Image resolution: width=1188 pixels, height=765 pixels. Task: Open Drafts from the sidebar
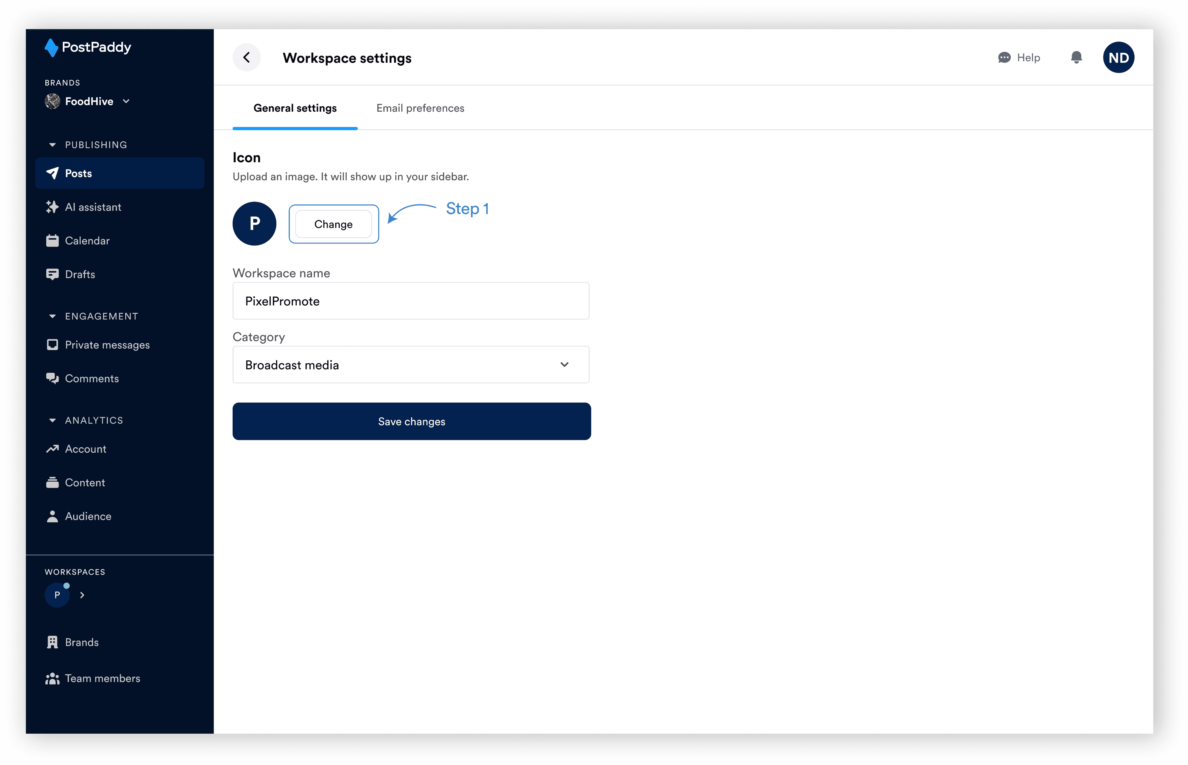click(79, 274)
